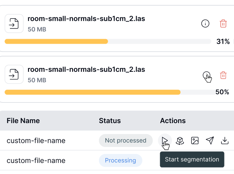Screen dimensions: 234x174
Task: Select the custom-file-name row marked Not processed
Action: click(x=36, y=141)
